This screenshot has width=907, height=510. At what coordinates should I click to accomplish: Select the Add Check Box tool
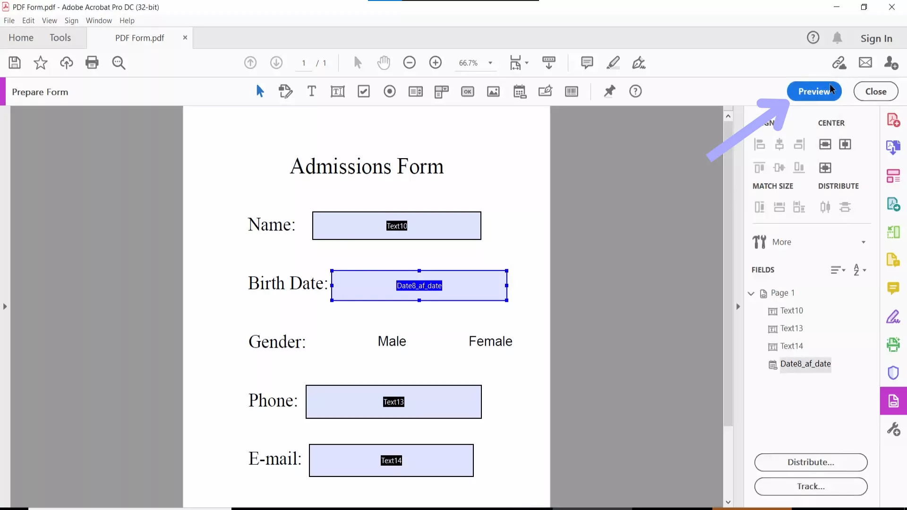pyautogui.click(x=363, y=92)
